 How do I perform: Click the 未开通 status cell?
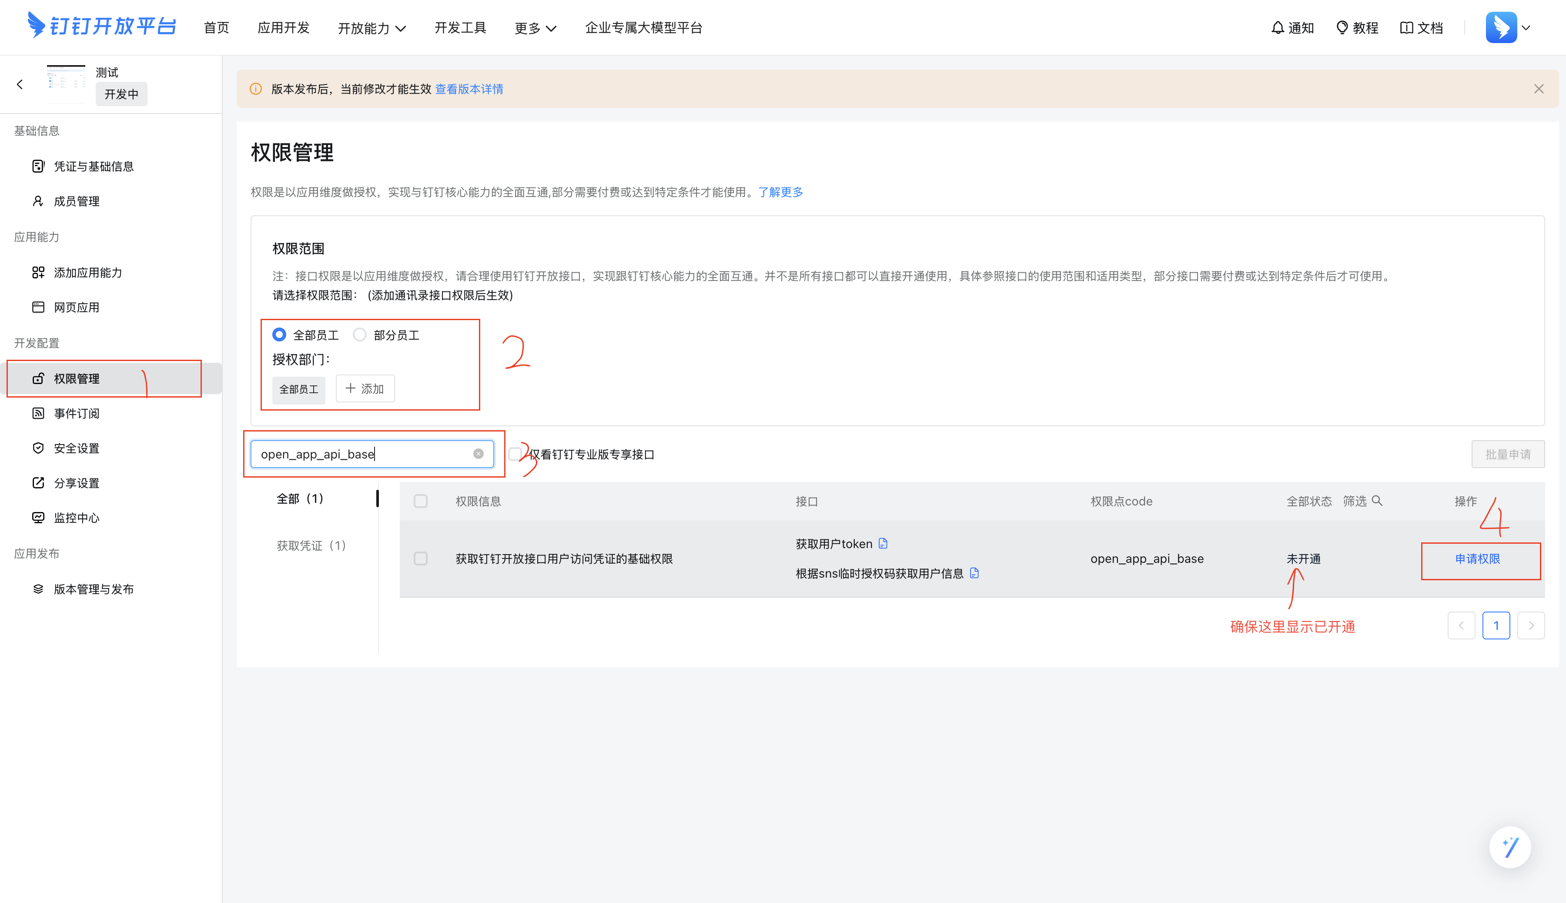click(x=1303, y=559)
